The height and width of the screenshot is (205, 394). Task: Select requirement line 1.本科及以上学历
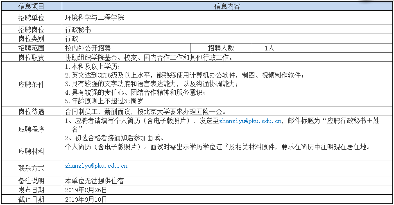pyautogui.click(x=93, y=67)
